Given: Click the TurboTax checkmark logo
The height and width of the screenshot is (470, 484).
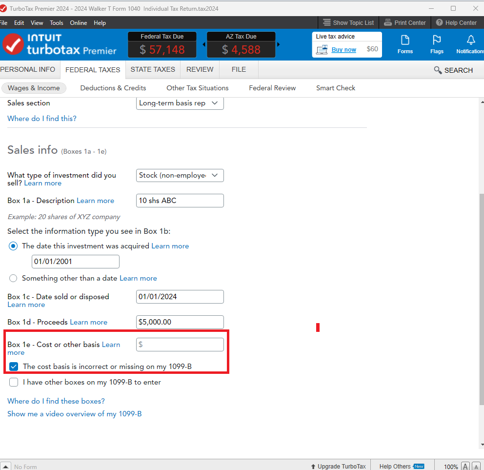Looking at the screenshot, I should coord(13,44).
